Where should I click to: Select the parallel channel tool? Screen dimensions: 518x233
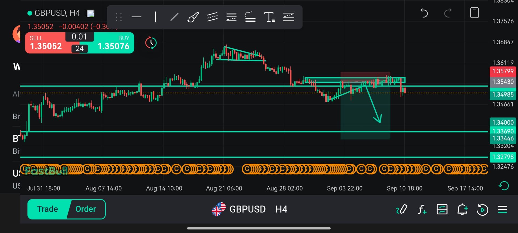click(212, 17)
